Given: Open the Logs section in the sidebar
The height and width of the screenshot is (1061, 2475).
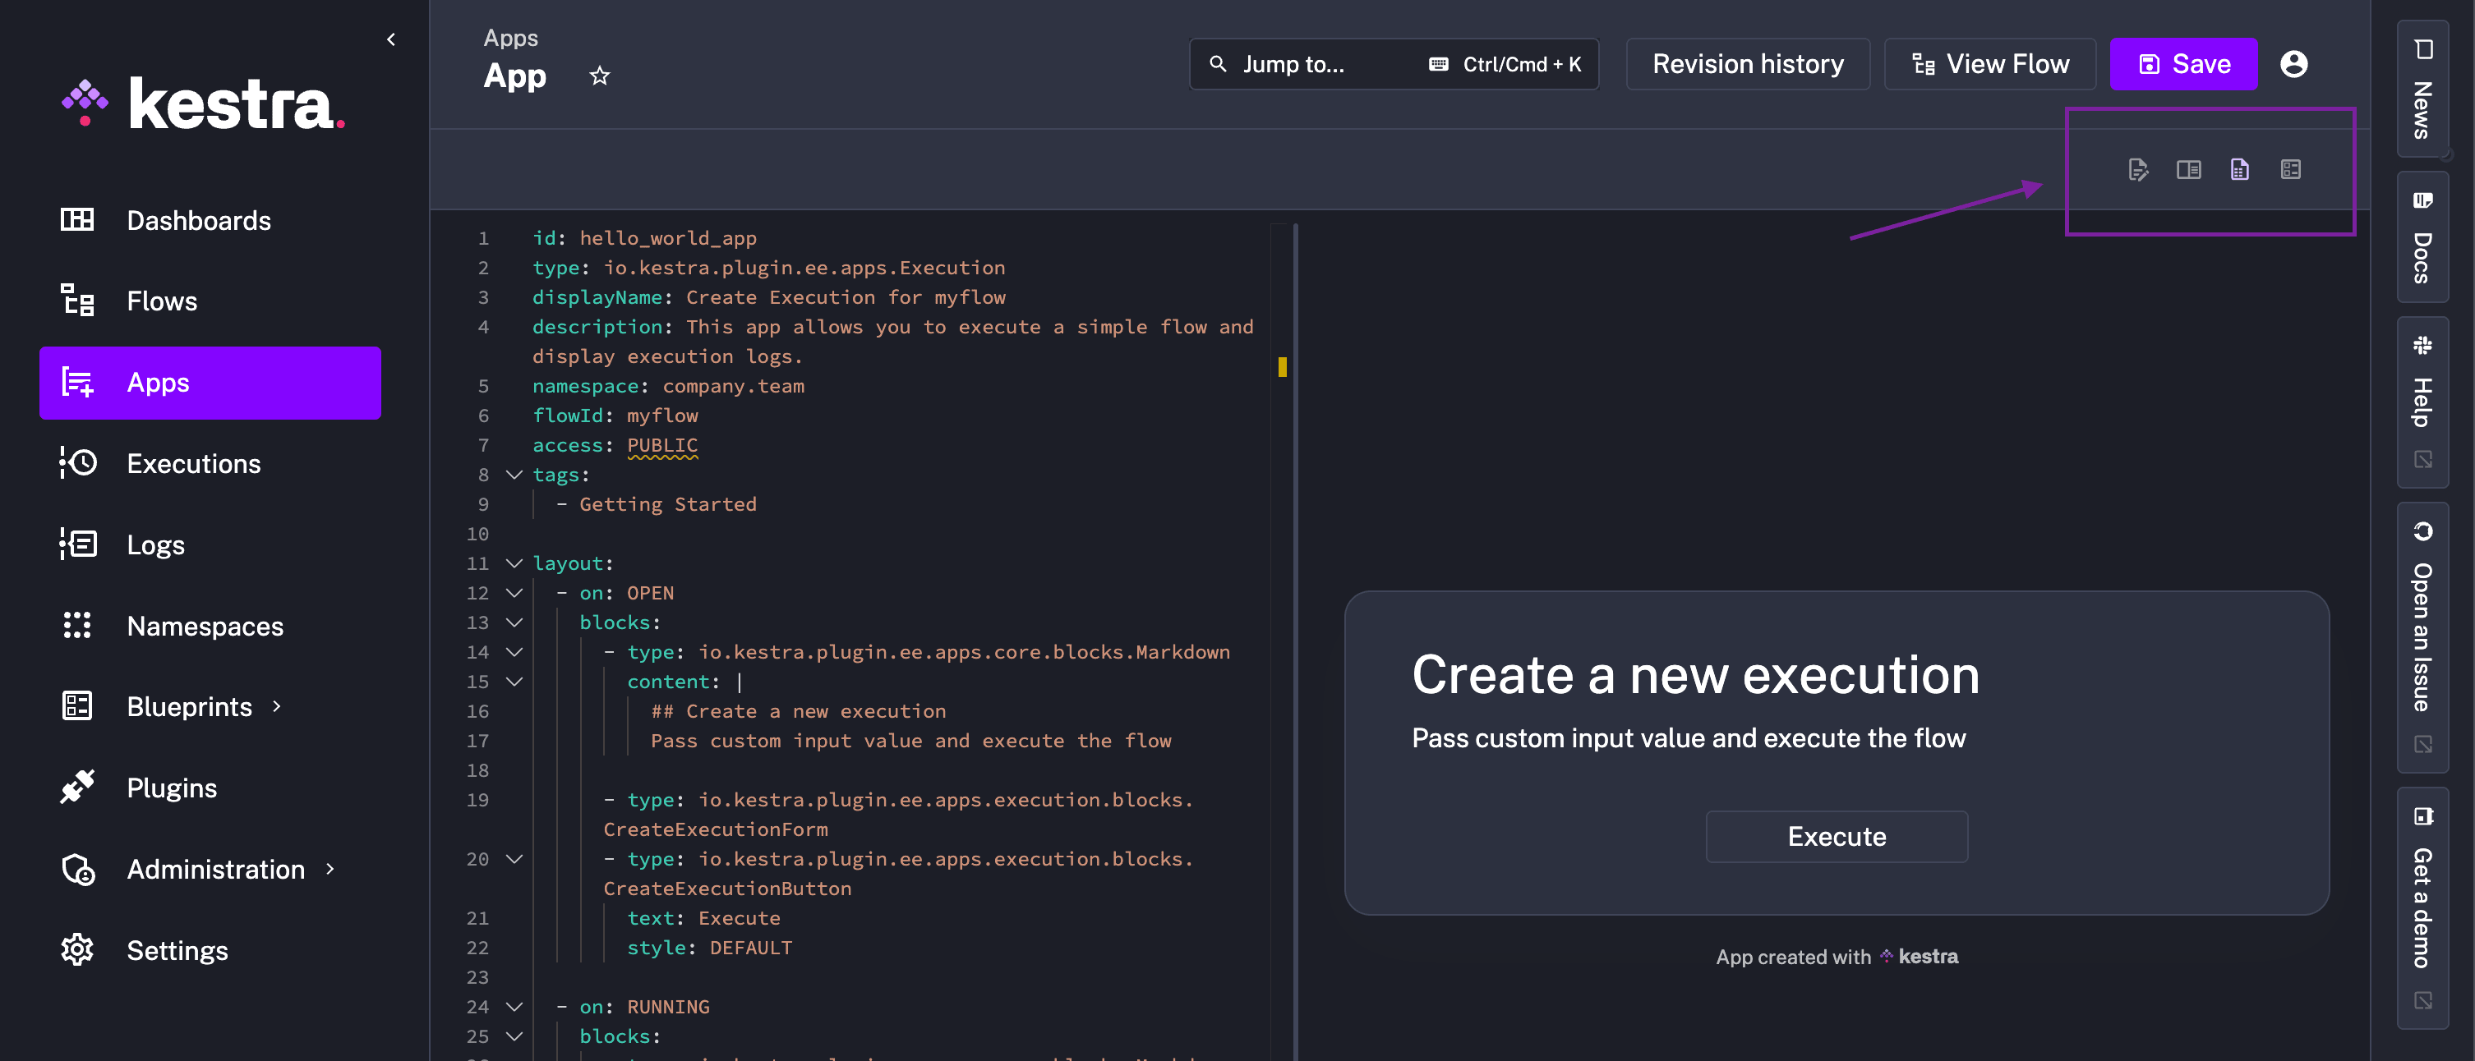Looking at the screenshot, I should click(155, 544).
